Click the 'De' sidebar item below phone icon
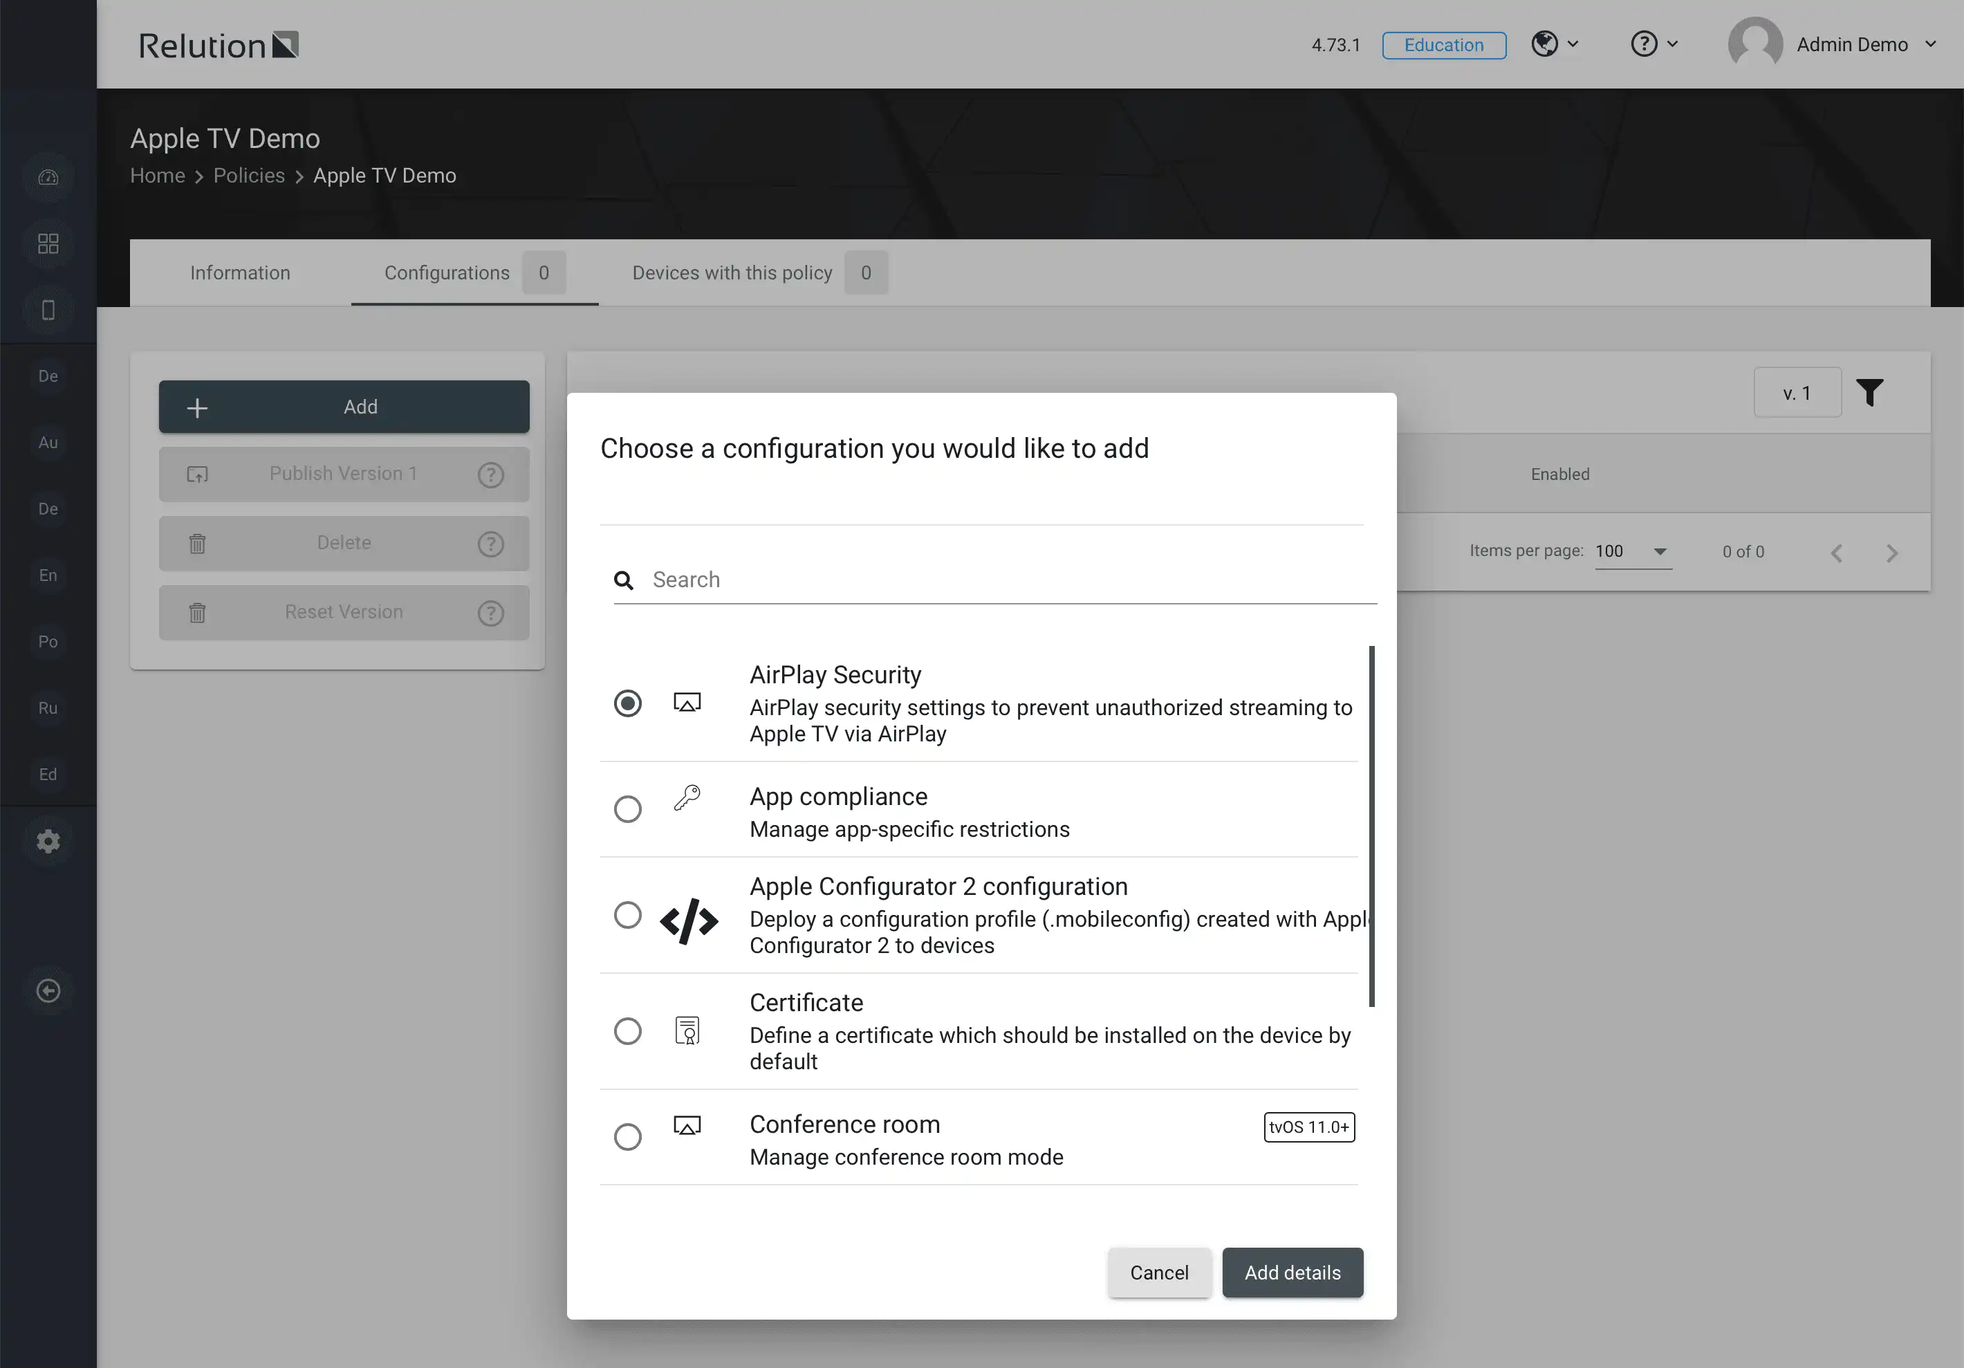 49,376
